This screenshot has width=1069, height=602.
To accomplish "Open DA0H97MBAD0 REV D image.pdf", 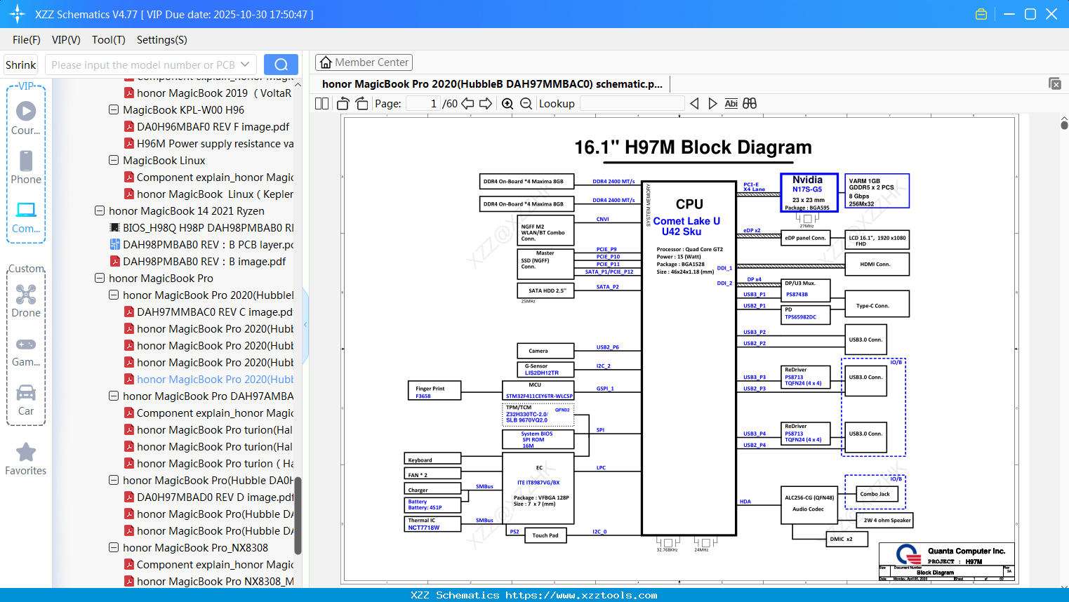I will point(215,497).
